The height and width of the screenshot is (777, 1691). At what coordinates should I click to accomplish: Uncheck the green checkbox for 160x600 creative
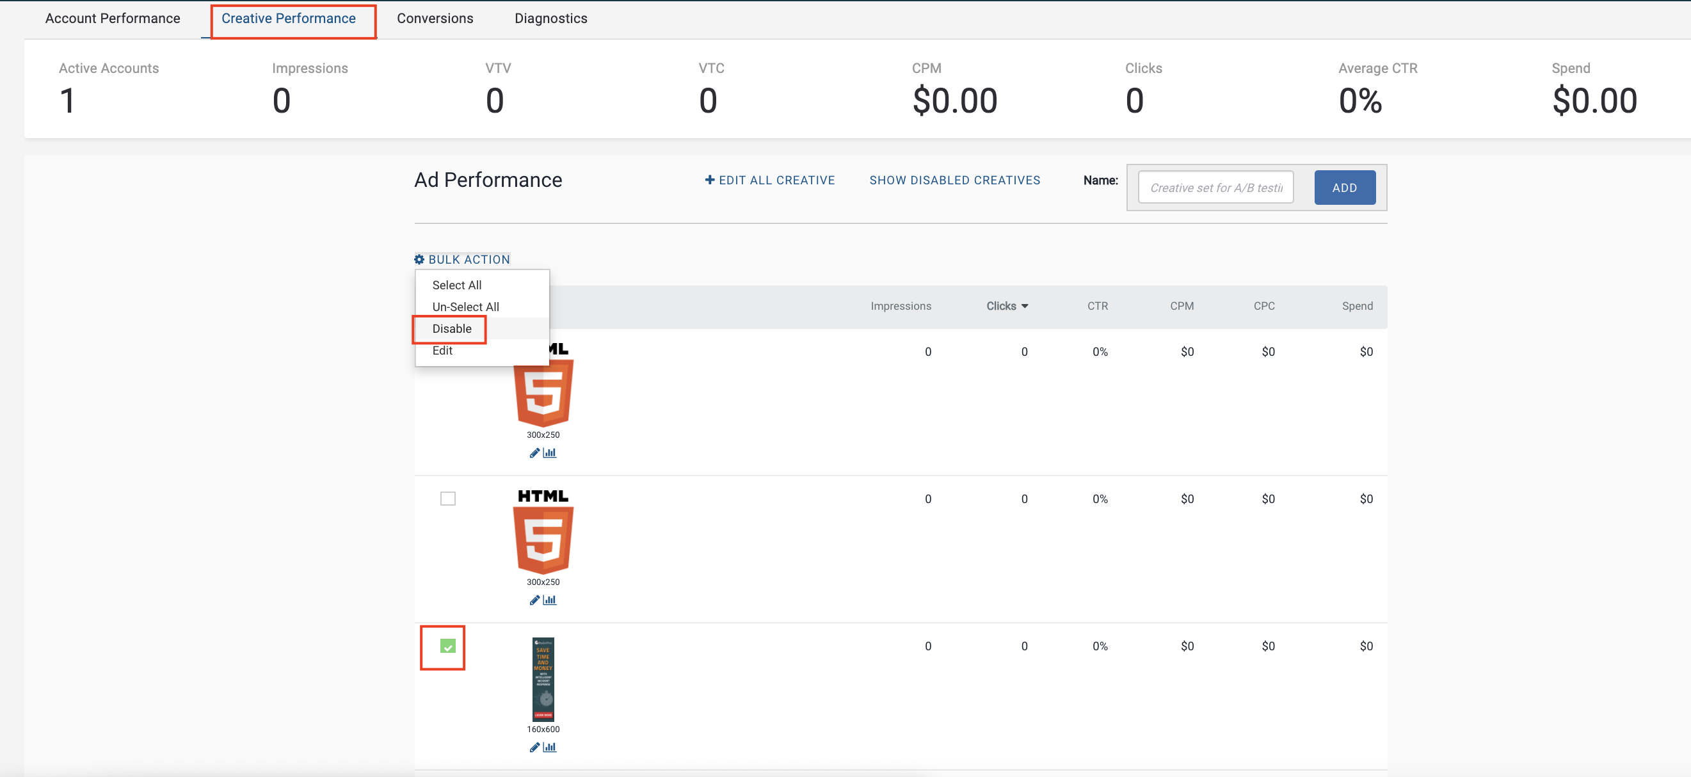click(447, 646)
